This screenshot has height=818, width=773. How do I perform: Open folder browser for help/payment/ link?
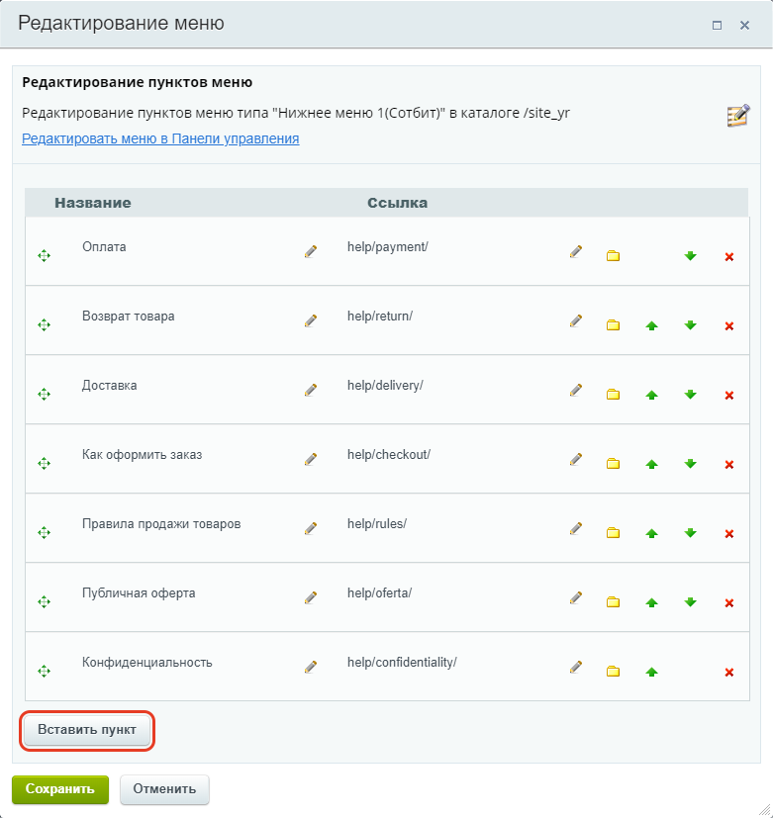click(613, 255)
